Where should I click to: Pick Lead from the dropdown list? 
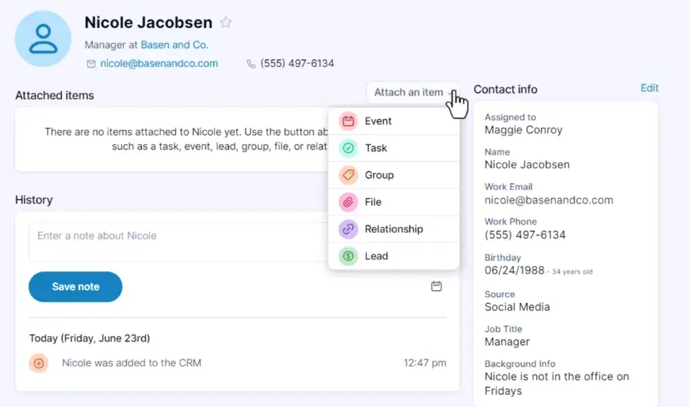tap(376, 256)
